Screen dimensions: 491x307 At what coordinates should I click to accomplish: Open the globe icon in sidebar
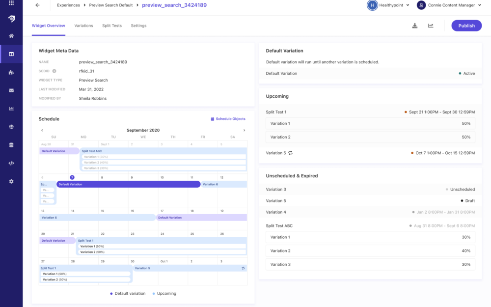click(11, 127)
